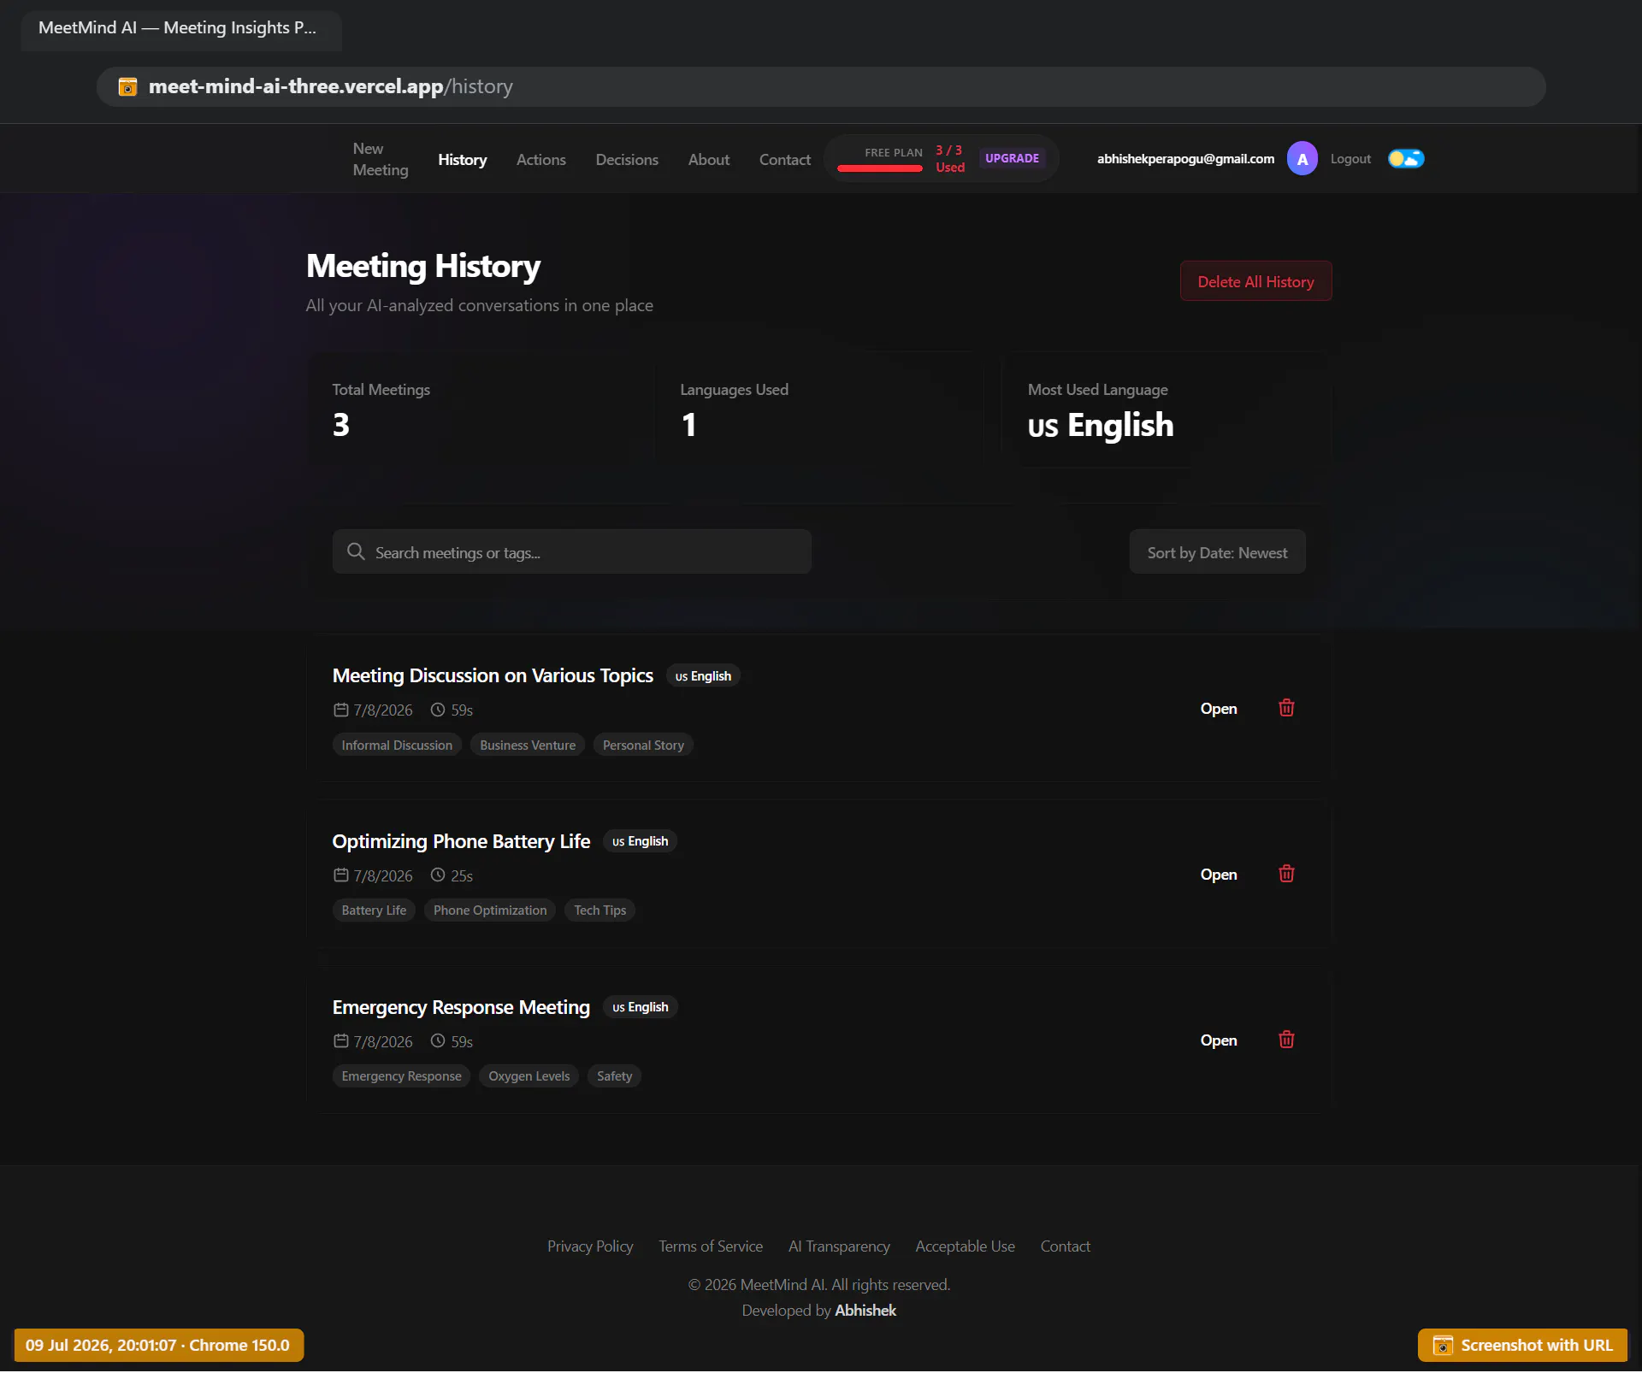Image resolution: width=1642 pixels, height=1373 pixels.
Task: Open the Contact item in top navigation
Action: 785,160
